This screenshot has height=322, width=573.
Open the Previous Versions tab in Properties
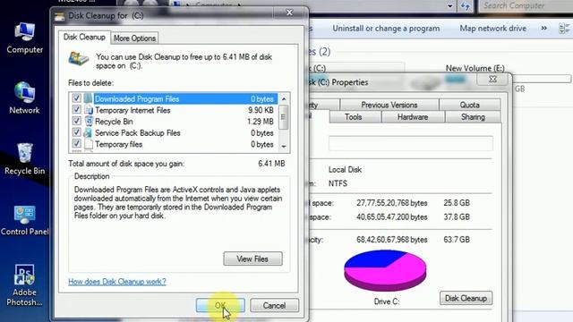(x=389, y=105)
